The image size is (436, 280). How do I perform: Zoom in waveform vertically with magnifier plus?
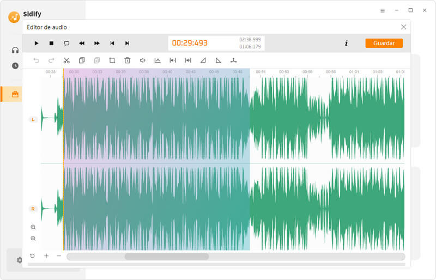pyautogui.click(x=33, y=227)
